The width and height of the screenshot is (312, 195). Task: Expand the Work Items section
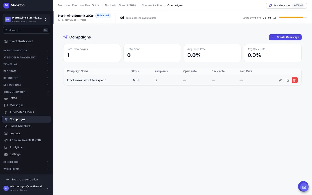[26, 169]
